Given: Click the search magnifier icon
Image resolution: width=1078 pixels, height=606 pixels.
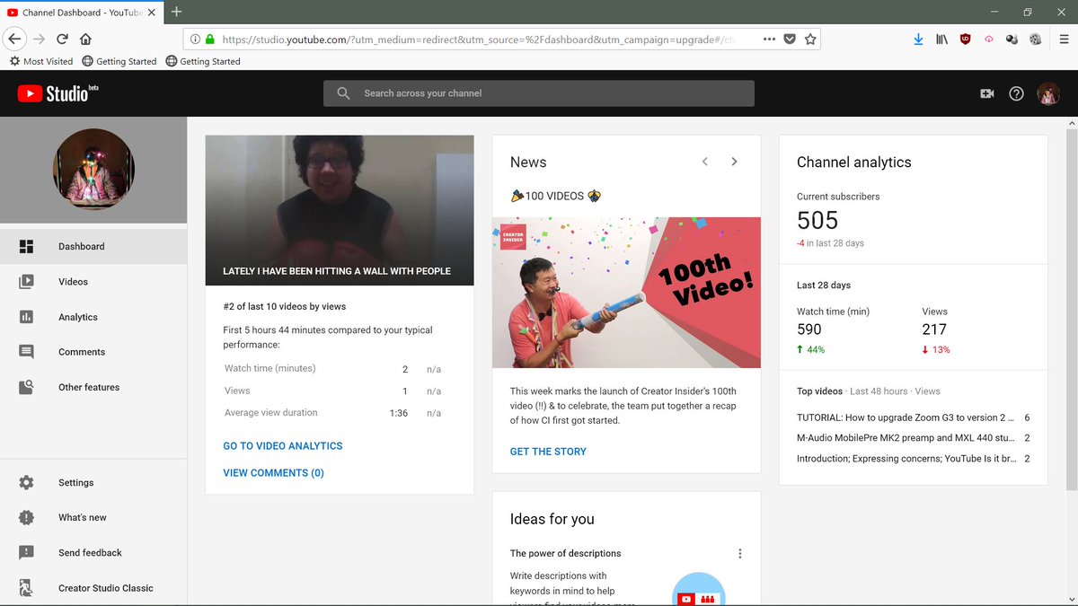Looking at the screenshot, I should coord(343,93).
